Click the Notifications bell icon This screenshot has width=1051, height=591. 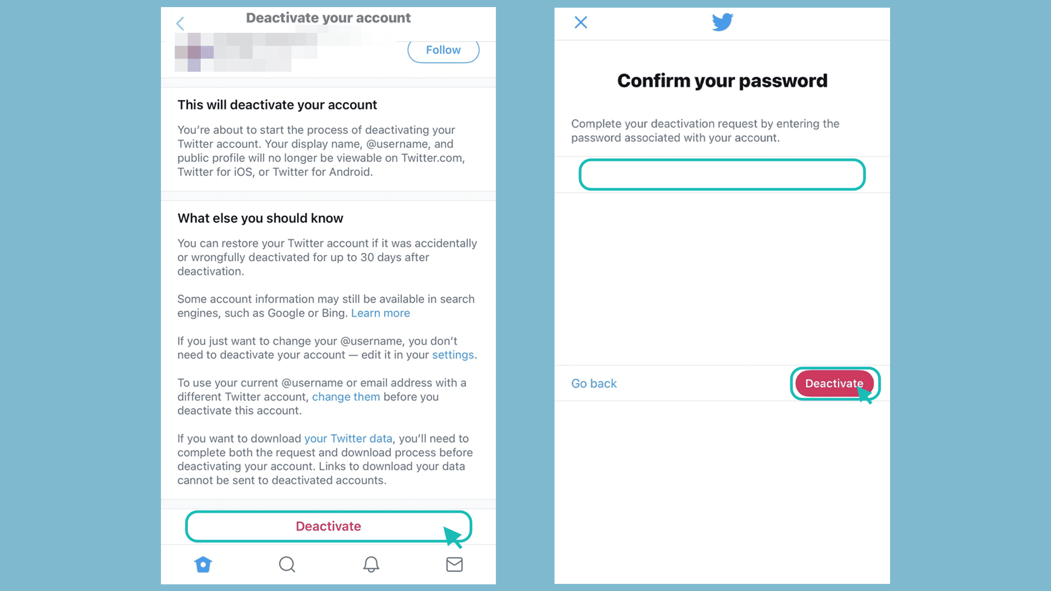(x=370, y=564)
